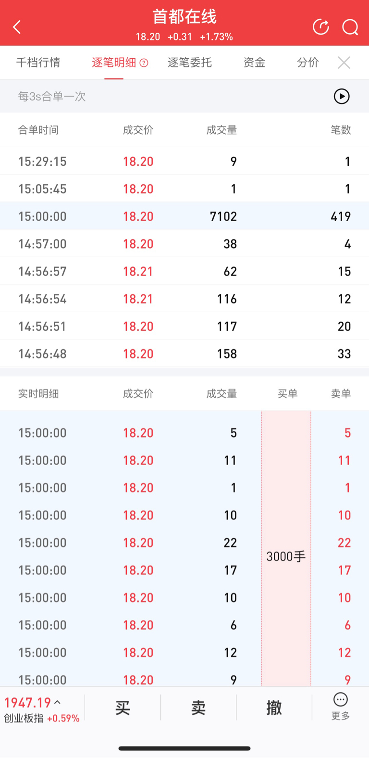
Task: Select the 分价 tab
Action: (307, 63)
